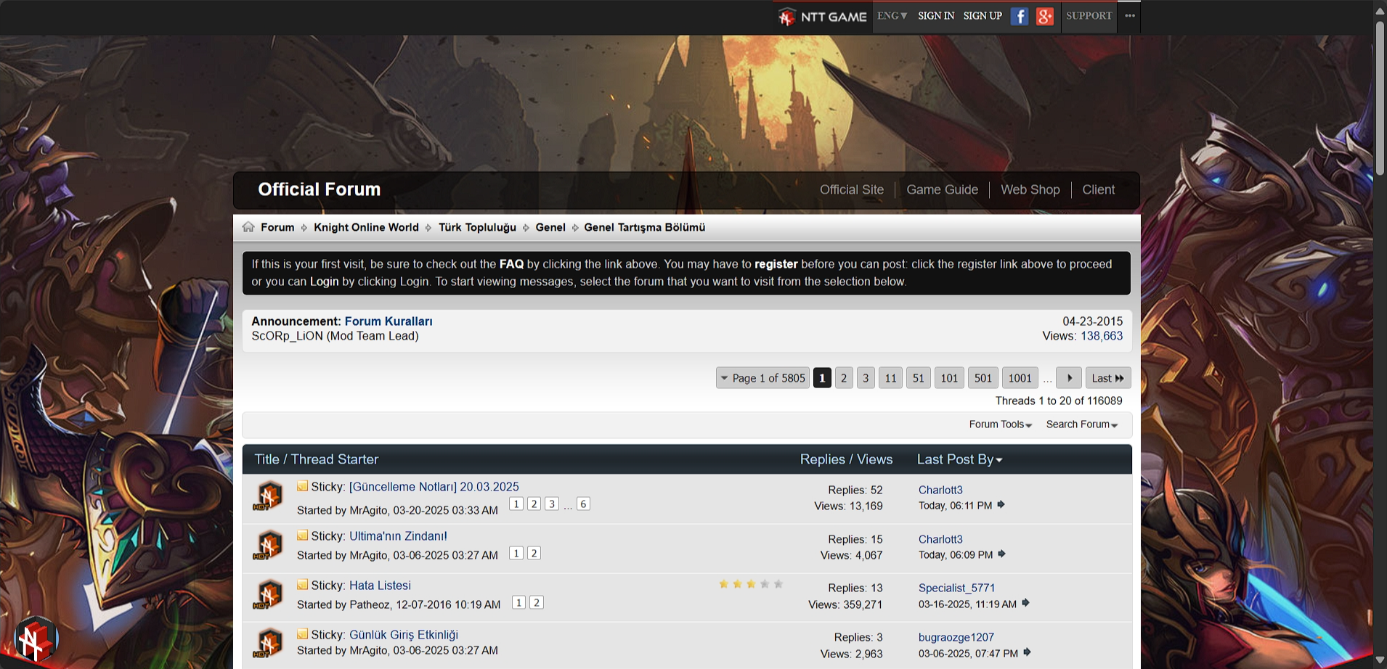Go to last post arrow beside Today, 06:11 PM
This screenshot has height=669, width=1387.
(1001, 505)
